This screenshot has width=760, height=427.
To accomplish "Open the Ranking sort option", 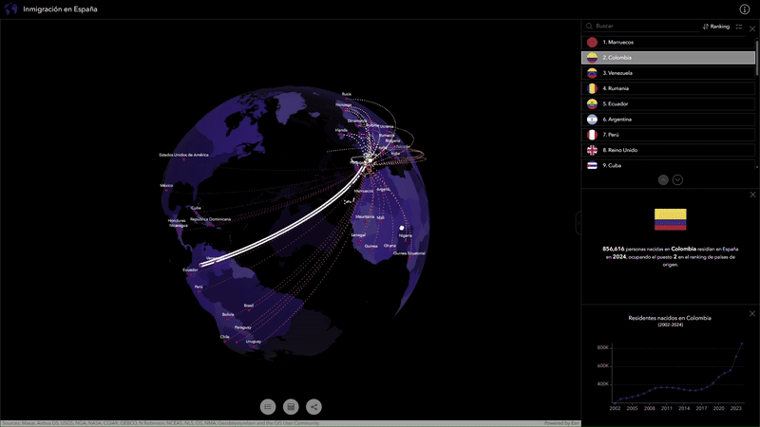I will coord(716,27).
